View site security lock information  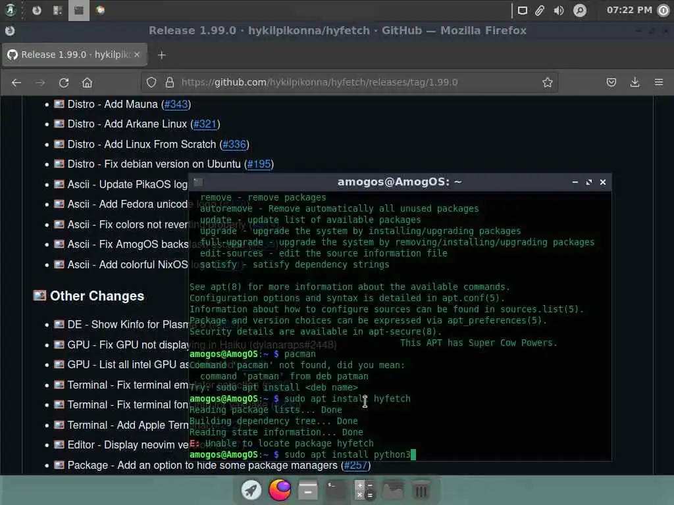click(x=170, y=82)
